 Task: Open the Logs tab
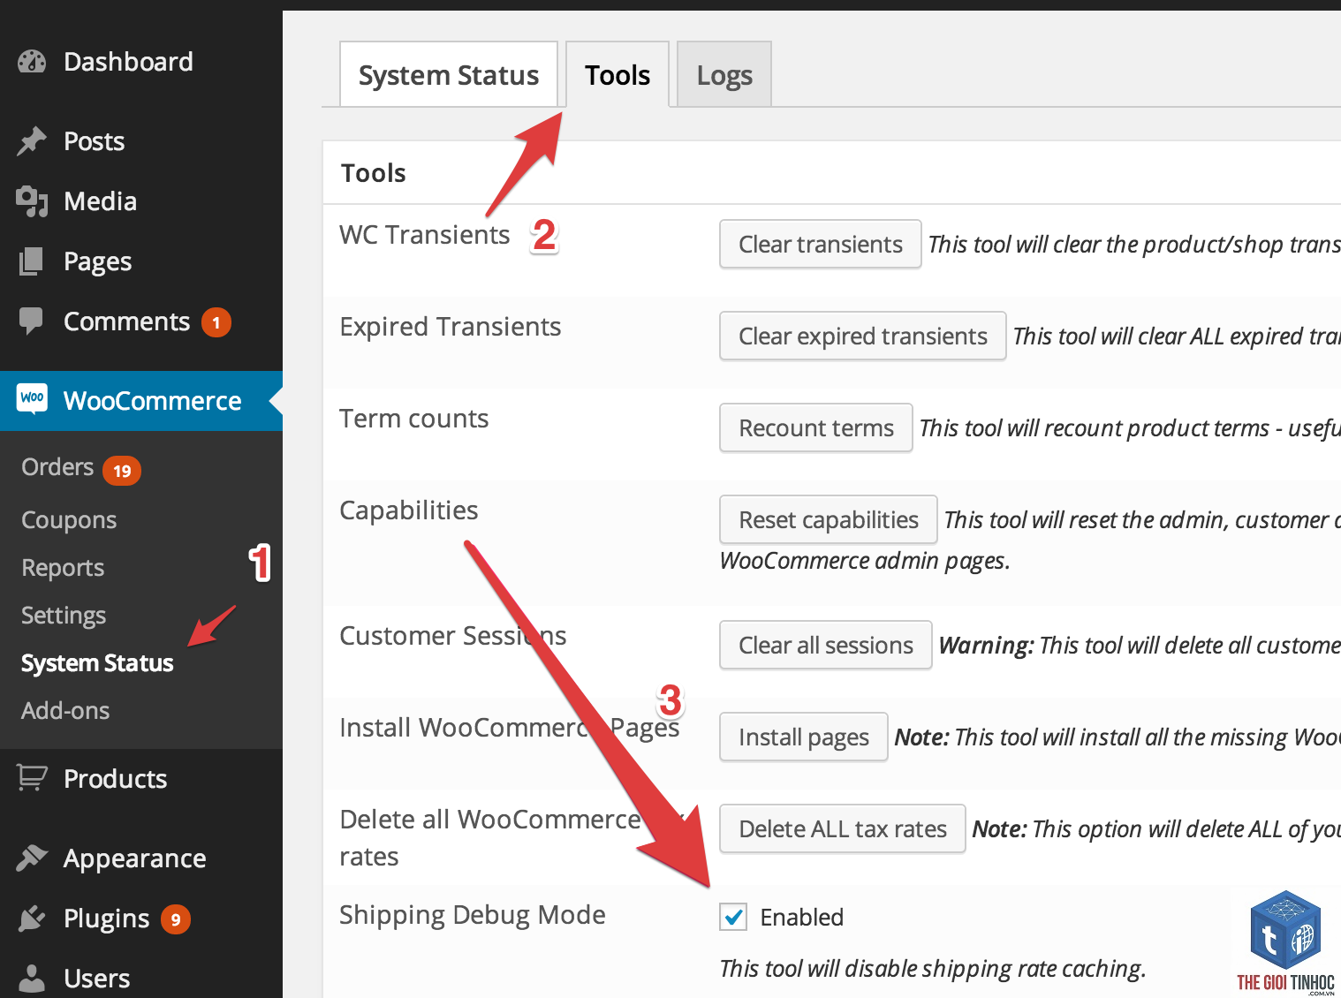(x=724, y=75)
